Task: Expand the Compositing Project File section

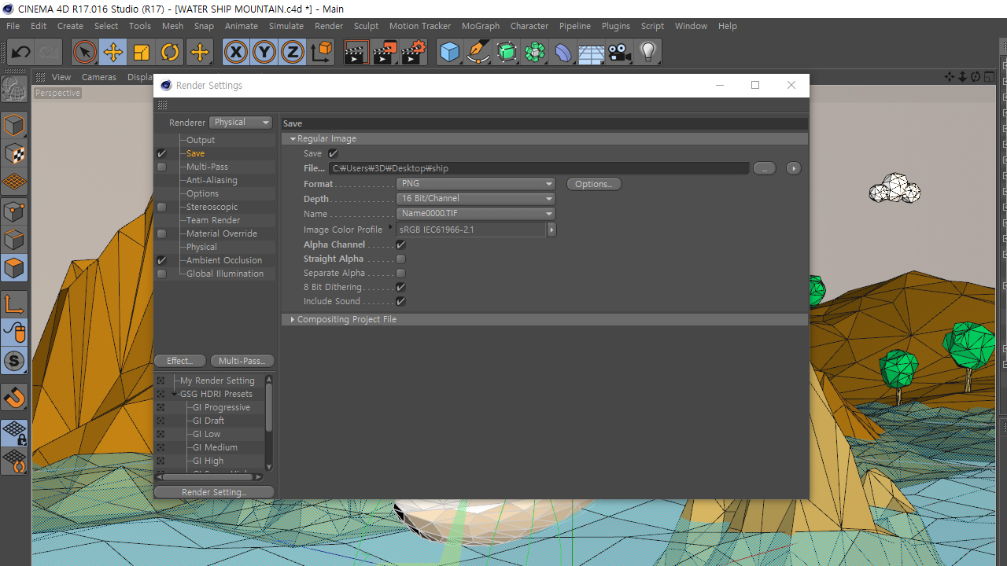Action: point(293,319)
